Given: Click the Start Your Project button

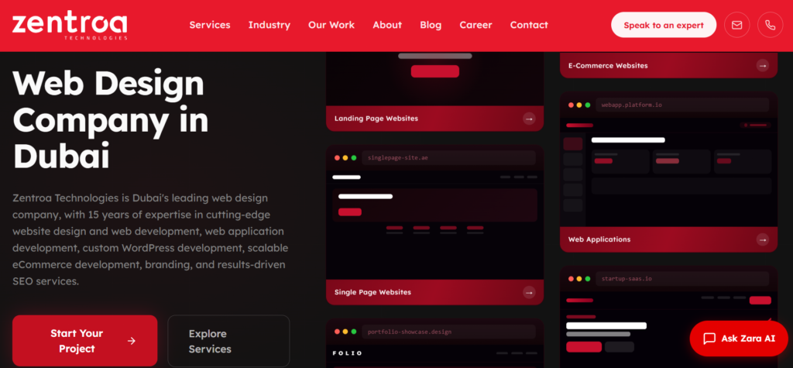Looking at the screenshot, I should point(84,341).
